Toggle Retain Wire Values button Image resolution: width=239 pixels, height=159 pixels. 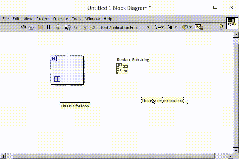(68, 27)
